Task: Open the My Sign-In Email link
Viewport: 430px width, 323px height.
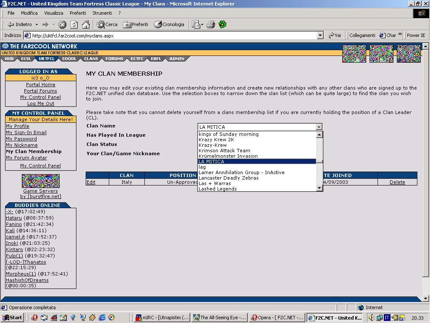Action: click(26, 132)
